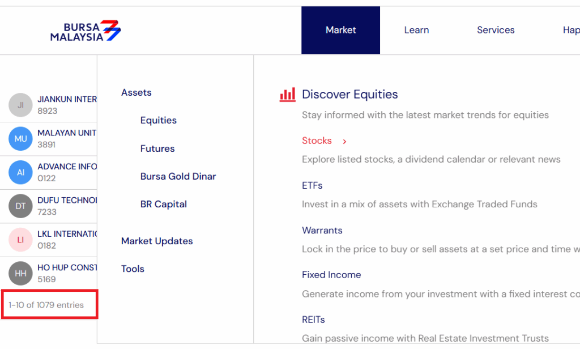Open the Warrants link
The image size is (580, 349).
point(322,230)
